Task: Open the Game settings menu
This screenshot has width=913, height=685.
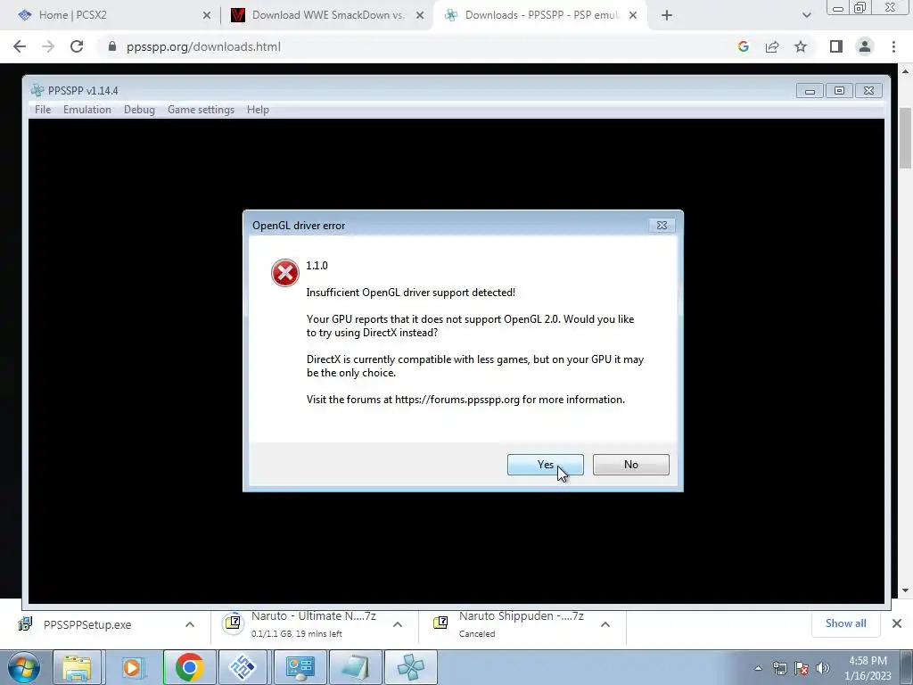Action: click(x=201, y=110)
